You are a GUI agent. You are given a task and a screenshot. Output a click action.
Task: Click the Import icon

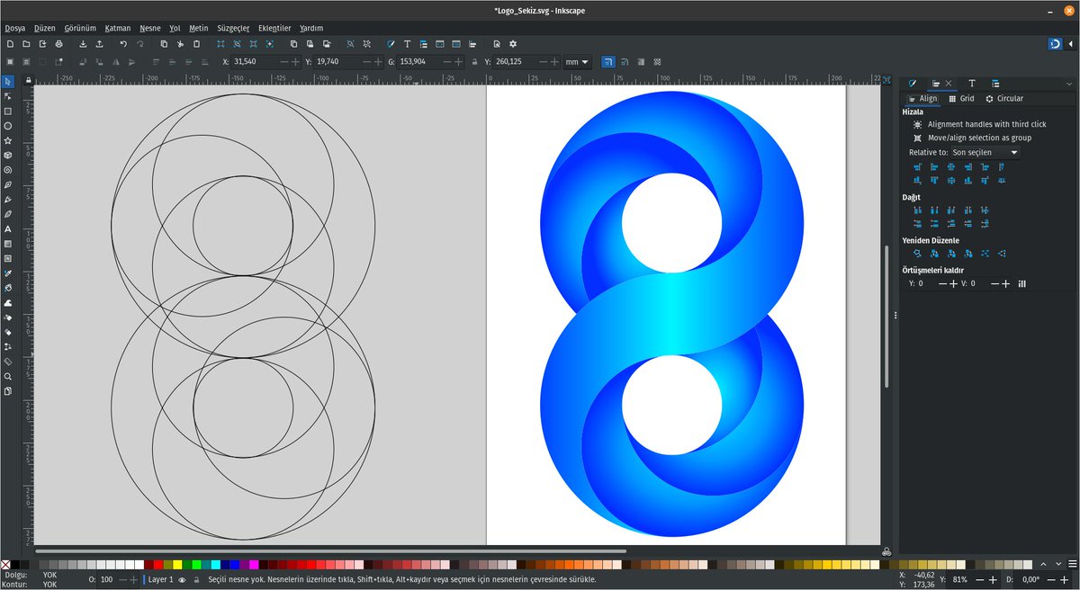pos(83,43)
